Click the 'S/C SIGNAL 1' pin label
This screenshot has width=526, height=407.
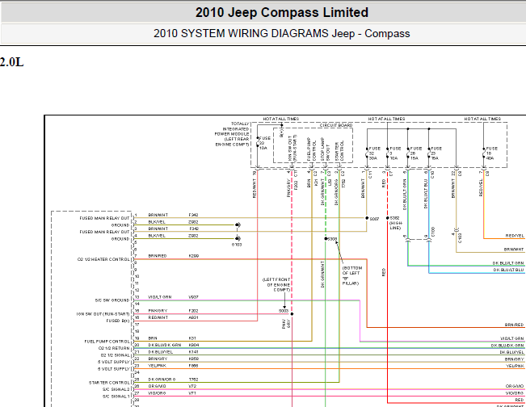(x=116, y=397)
